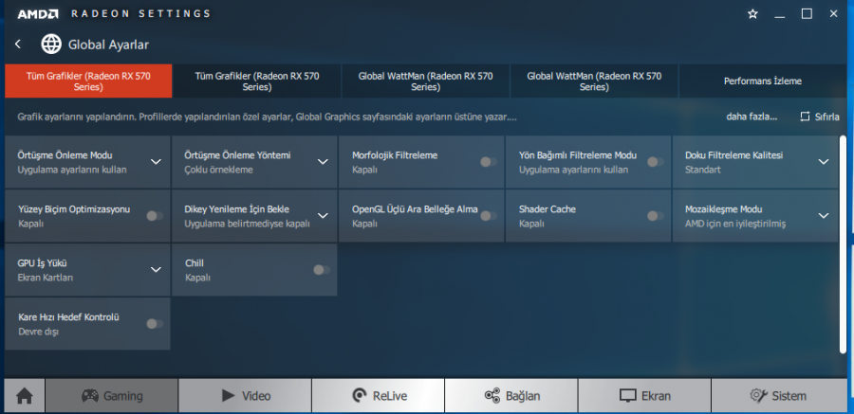
Task: Open the Örtüşme Önleme Yöntemi dropdown
Action: point(323,162)
